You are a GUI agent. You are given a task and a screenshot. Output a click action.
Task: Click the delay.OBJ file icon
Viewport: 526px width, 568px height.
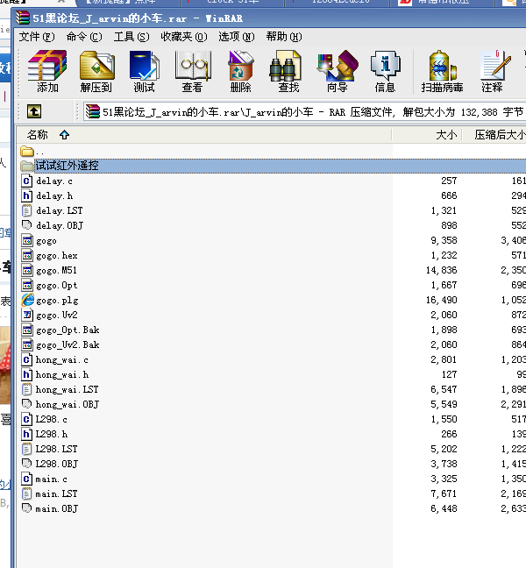(x=26, y=225)
